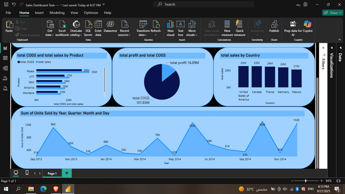Click the Share button
This screenshot has width=345, height=194.
(x=332, y=13)
